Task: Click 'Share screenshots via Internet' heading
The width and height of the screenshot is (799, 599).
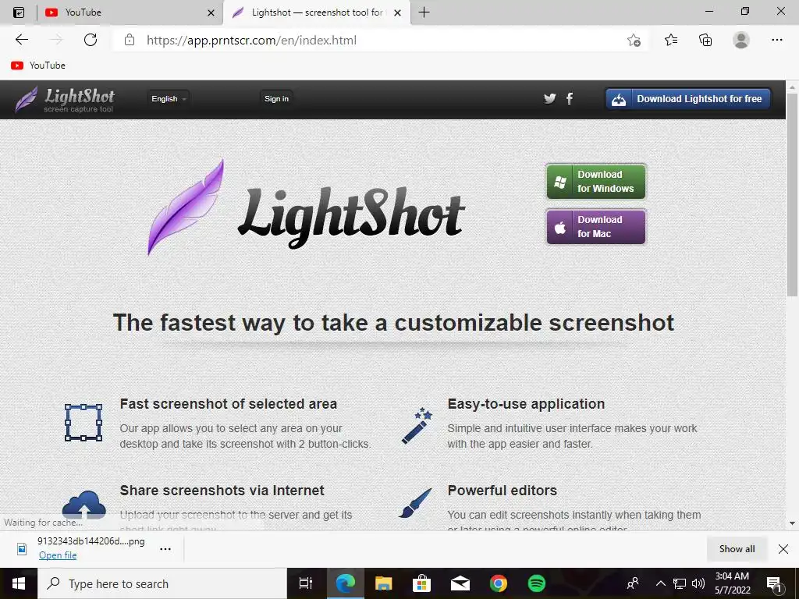Action: click(x=222, y=491)
